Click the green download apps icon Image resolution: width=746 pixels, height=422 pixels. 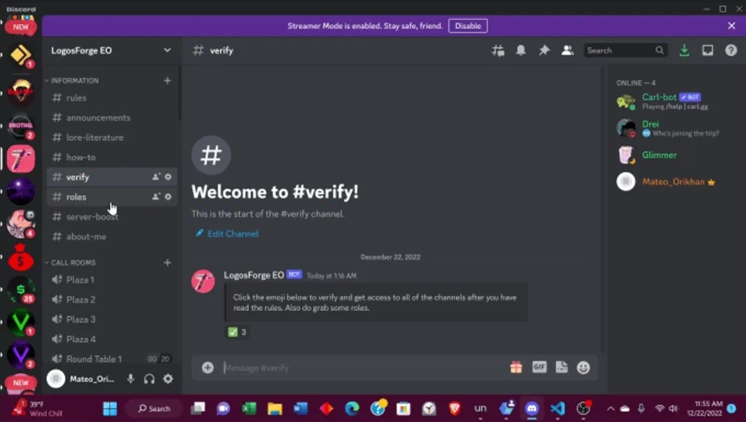click(x=684, y=50)
